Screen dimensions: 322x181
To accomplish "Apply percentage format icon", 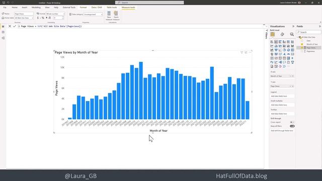I will click(x=43, y=18).
